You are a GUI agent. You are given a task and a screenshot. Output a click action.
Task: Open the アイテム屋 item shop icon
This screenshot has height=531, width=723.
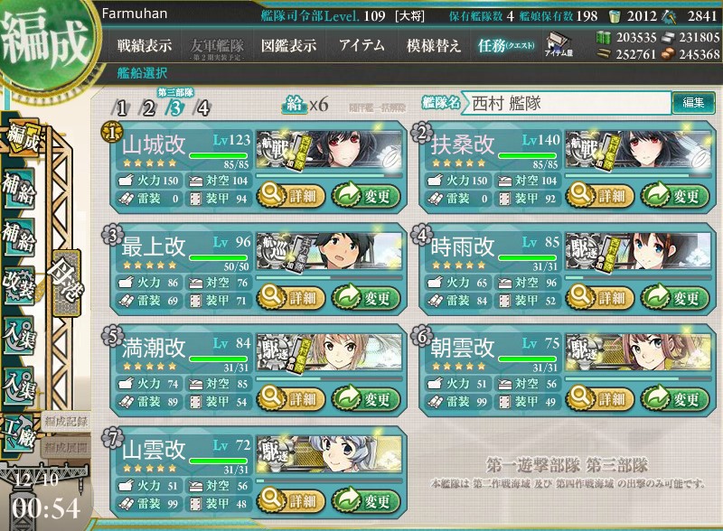point(559,45)
